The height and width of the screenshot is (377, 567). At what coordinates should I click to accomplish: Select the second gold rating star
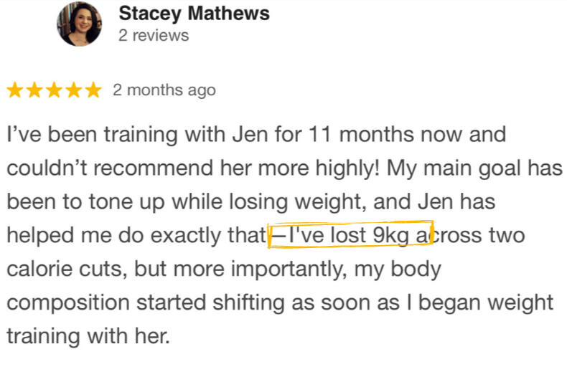34,91
